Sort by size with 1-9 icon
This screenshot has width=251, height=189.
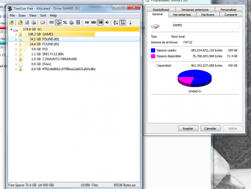coord(123,22)
